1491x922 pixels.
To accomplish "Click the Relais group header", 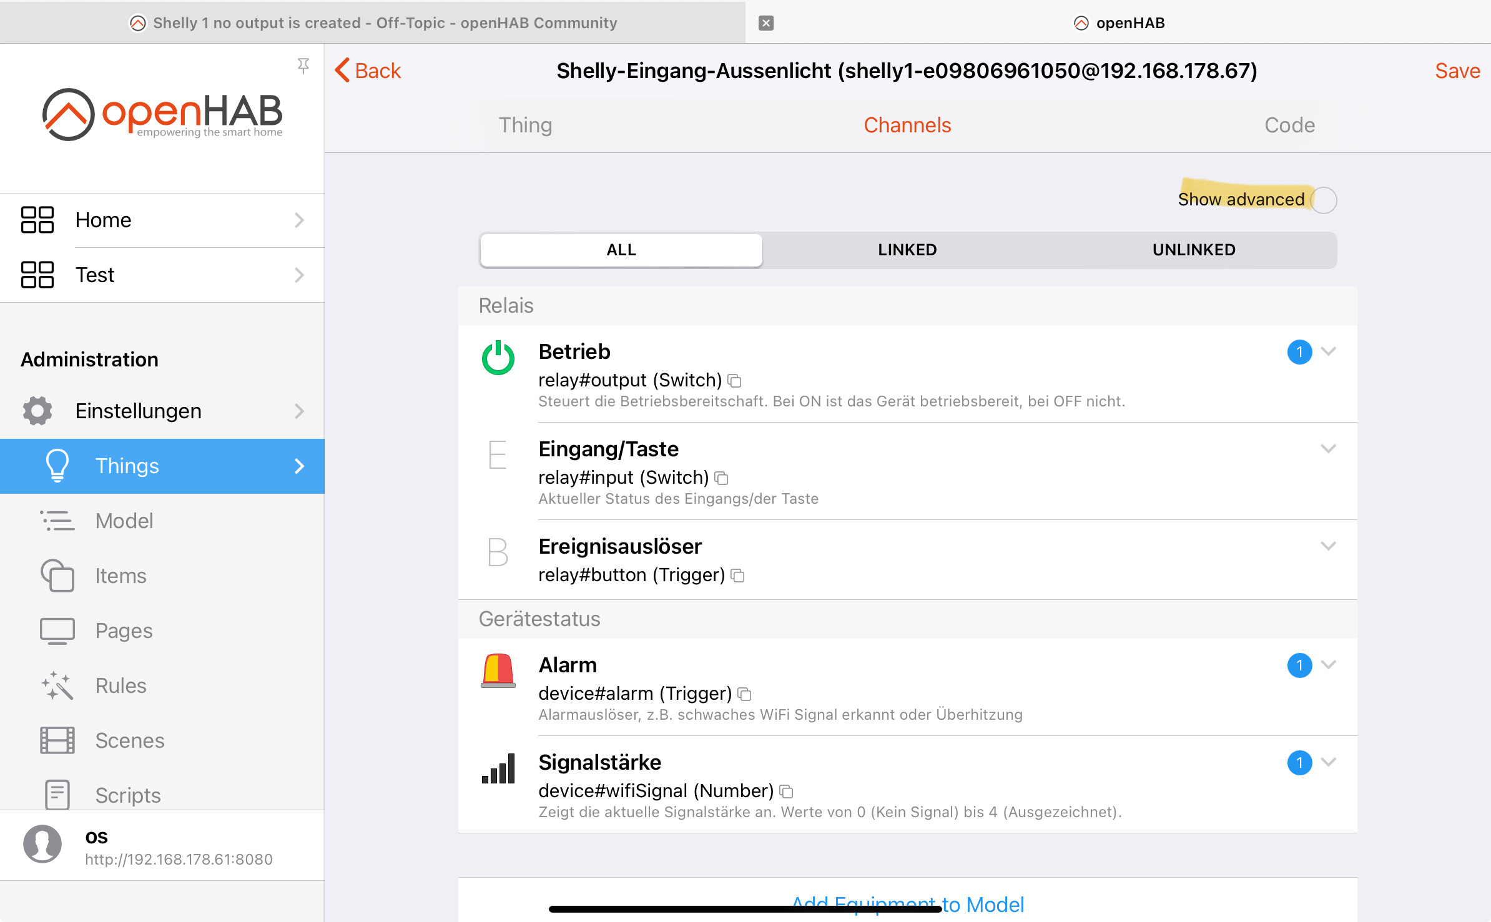I will pyautogui.click(x=908, y=306).
